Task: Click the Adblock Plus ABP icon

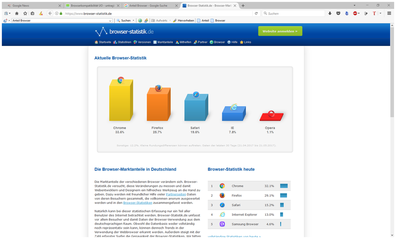Action: (x=355, y=13)
